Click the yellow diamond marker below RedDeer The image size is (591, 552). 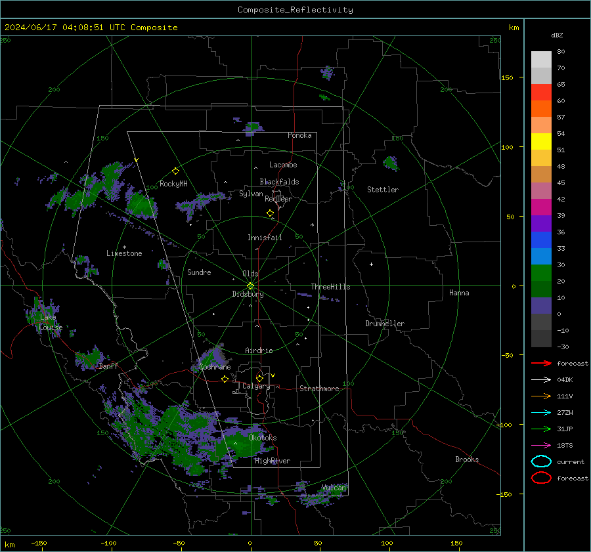click(x=271, y=213)
